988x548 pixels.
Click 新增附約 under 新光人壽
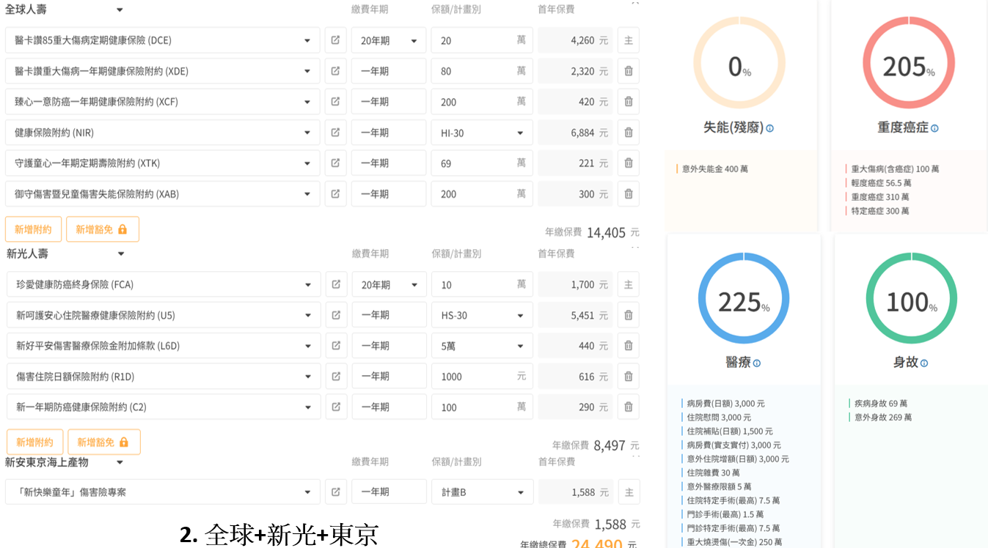click(34, 443)
